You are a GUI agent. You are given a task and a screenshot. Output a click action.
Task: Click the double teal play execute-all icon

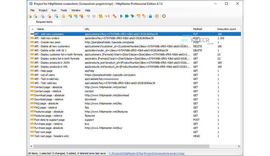[x=127, y=16]
